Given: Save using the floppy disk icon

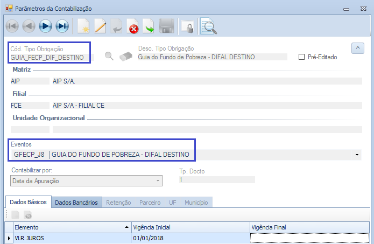Looking at the screenshot, I should coord(166,26).
